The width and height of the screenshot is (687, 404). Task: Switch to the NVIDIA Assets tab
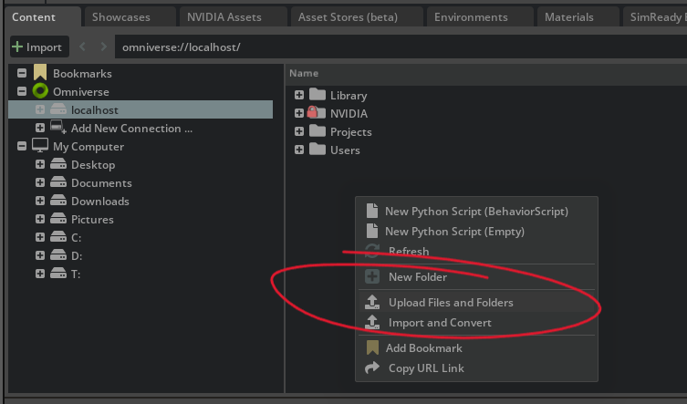(x=224, y=17)
